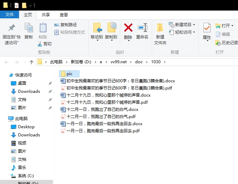Pin folder to Quick access
238x184 pixels.
pos(12,34)
